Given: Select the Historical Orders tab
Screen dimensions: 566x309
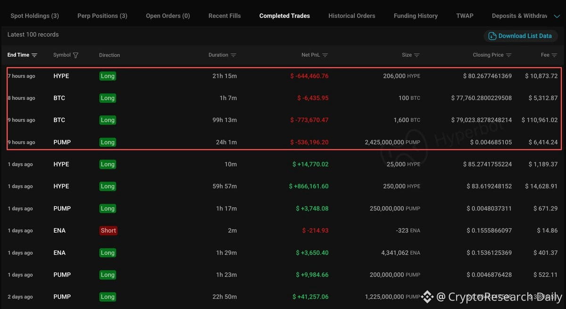Looking at the screenshot, I should coord(352,16).
